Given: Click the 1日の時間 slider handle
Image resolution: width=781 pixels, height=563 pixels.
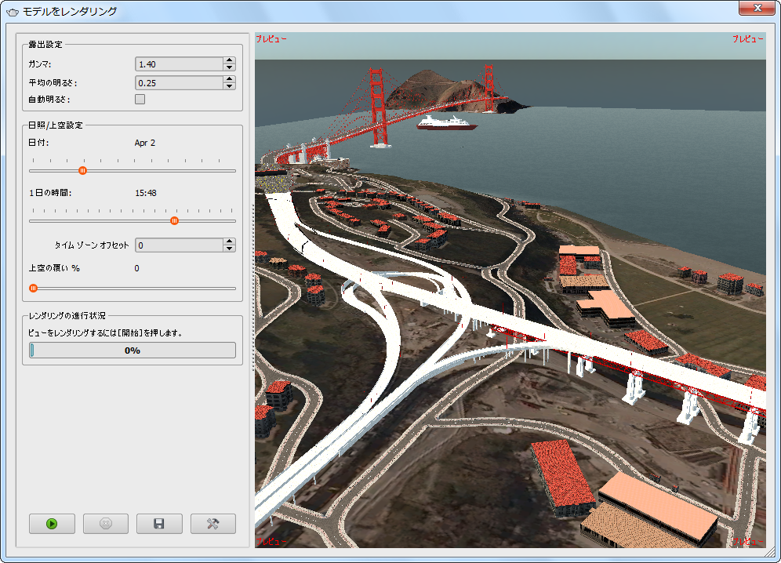Looking at the screenshot, I should pyautogui.click(x=174, y=220).
